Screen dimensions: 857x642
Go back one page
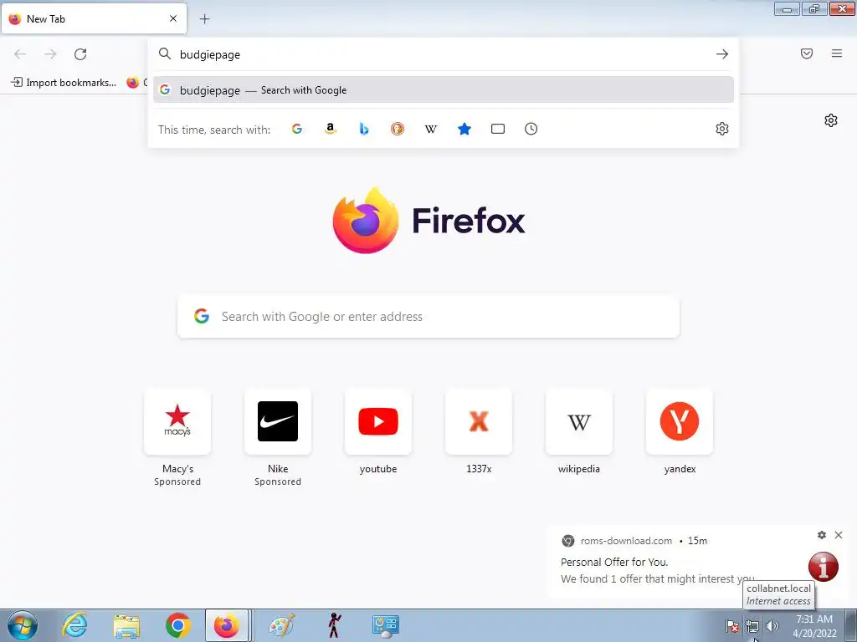pos(20,54)
